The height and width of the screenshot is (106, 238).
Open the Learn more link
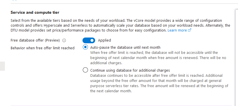tap(177, 30)
